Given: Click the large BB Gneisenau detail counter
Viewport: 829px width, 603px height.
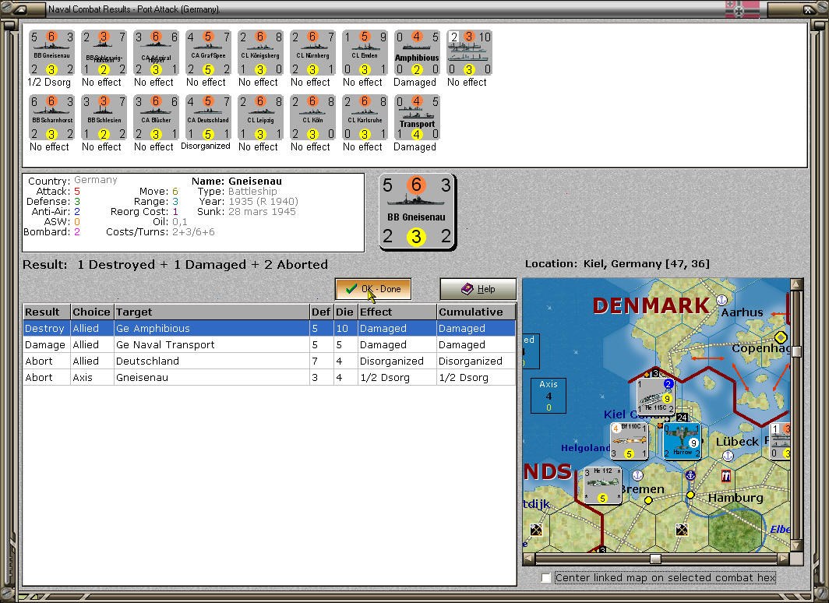Looking at the screenshot, I should (417, 211).
